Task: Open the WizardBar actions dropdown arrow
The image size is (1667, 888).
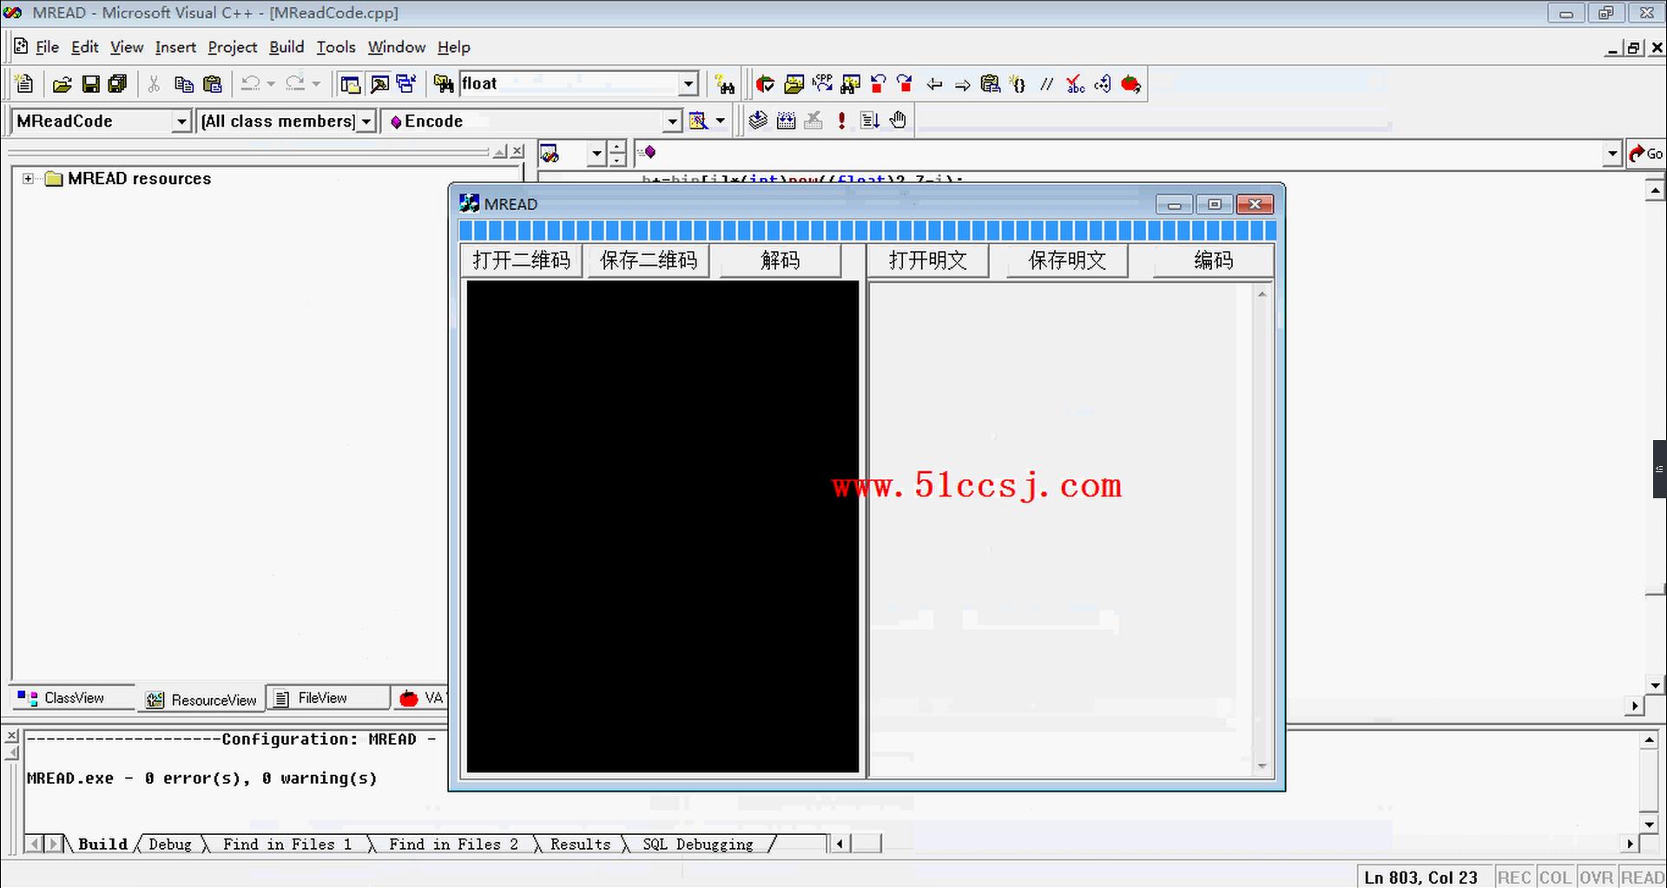Action: 721,121
